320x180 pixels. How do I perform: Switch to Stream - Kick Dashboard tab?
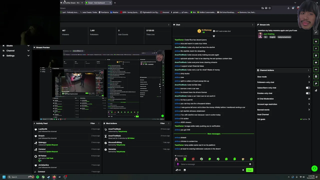coord(98,3)
